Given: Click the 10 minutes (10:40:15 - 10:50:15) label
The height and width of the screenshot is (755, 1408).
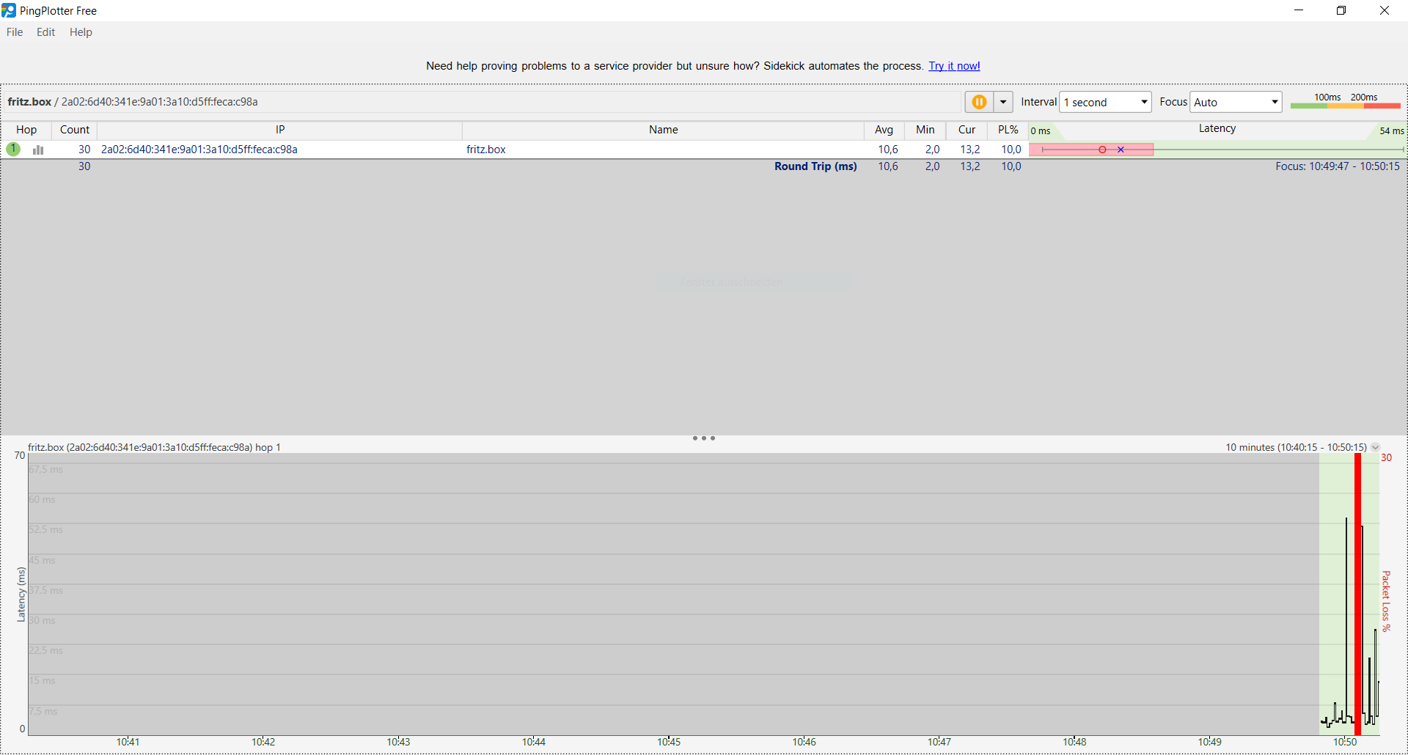Looking at the screenshot, I should click(x=1296, y=447).
